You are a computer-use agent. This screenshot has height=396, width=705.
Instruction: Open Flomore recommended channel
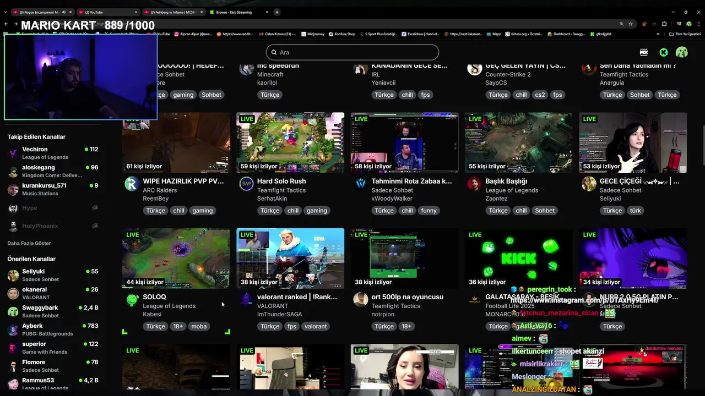pyautogui.click(x=53, y=366)
